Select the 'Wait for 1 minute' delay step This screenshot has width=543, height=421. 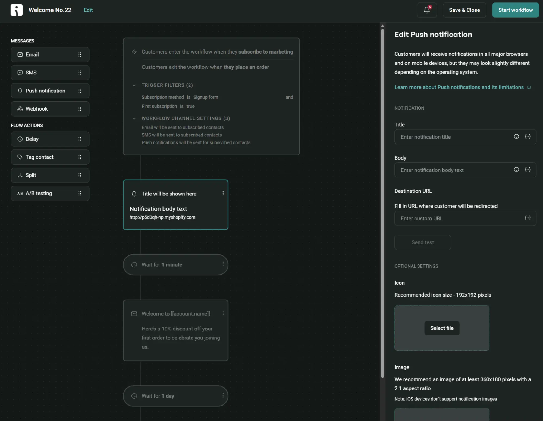(x=175, y=265)
